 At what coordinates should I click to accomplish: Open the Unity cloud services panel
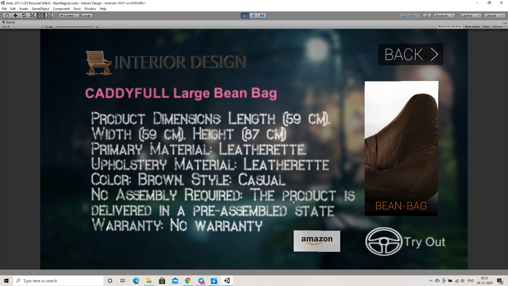click(x=427, y=15)
